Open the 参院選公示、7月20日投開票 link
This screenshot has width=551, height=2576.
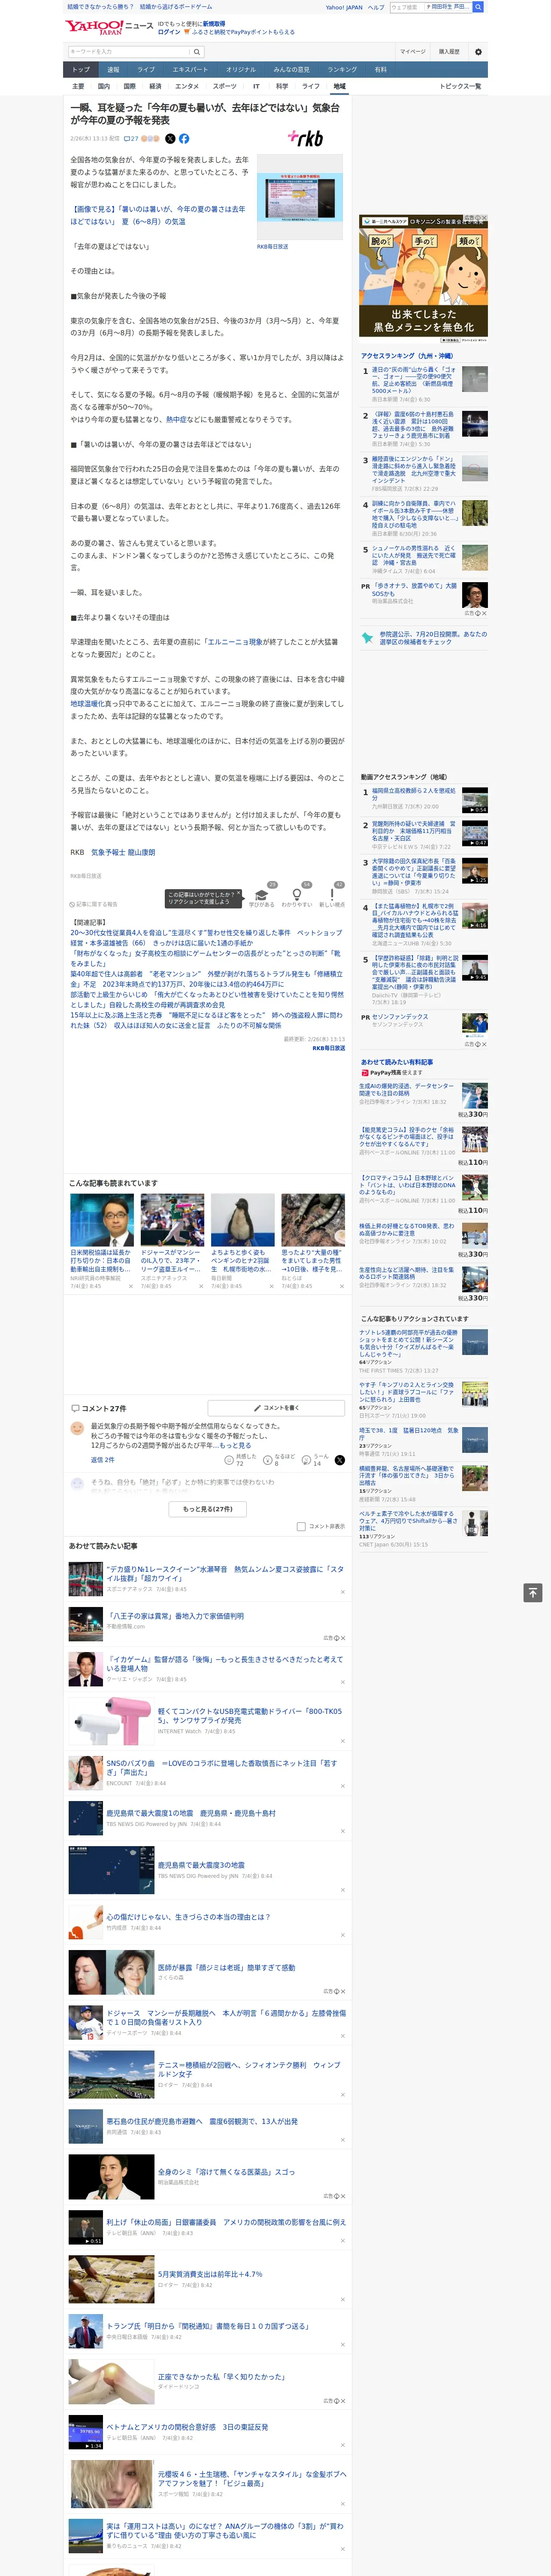tap(433, 638)
